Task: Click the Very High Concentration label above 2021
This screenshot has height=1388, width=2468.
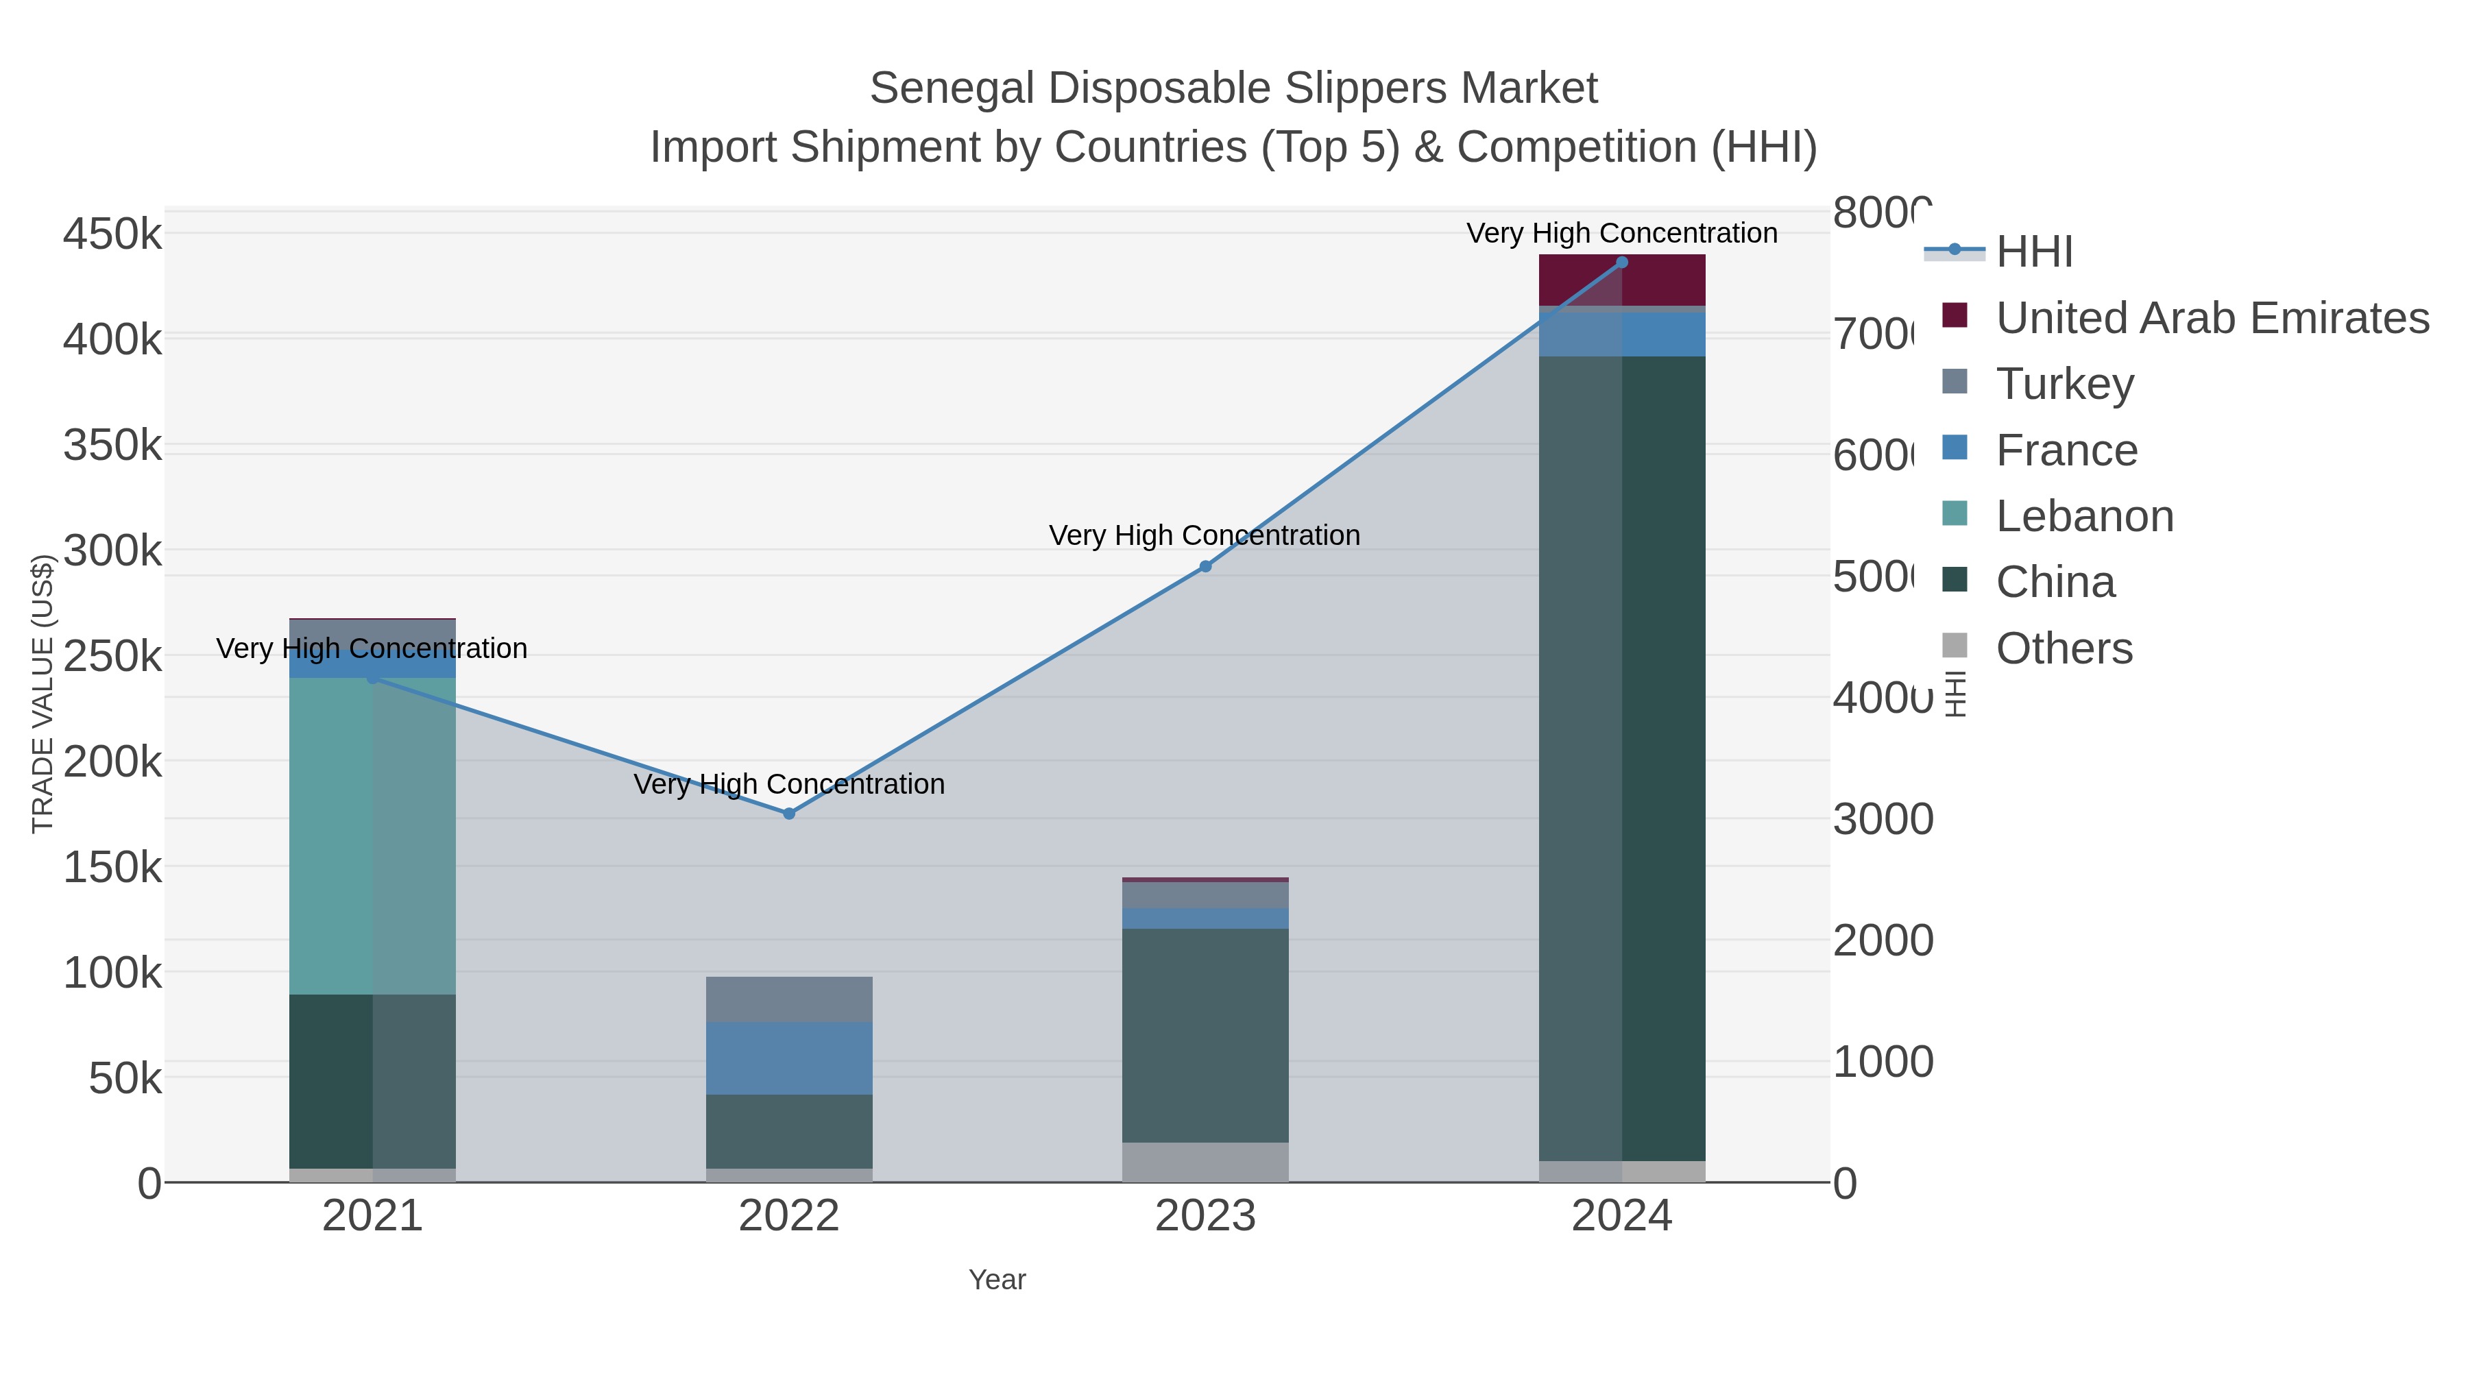Action: [x=373, y=648]
